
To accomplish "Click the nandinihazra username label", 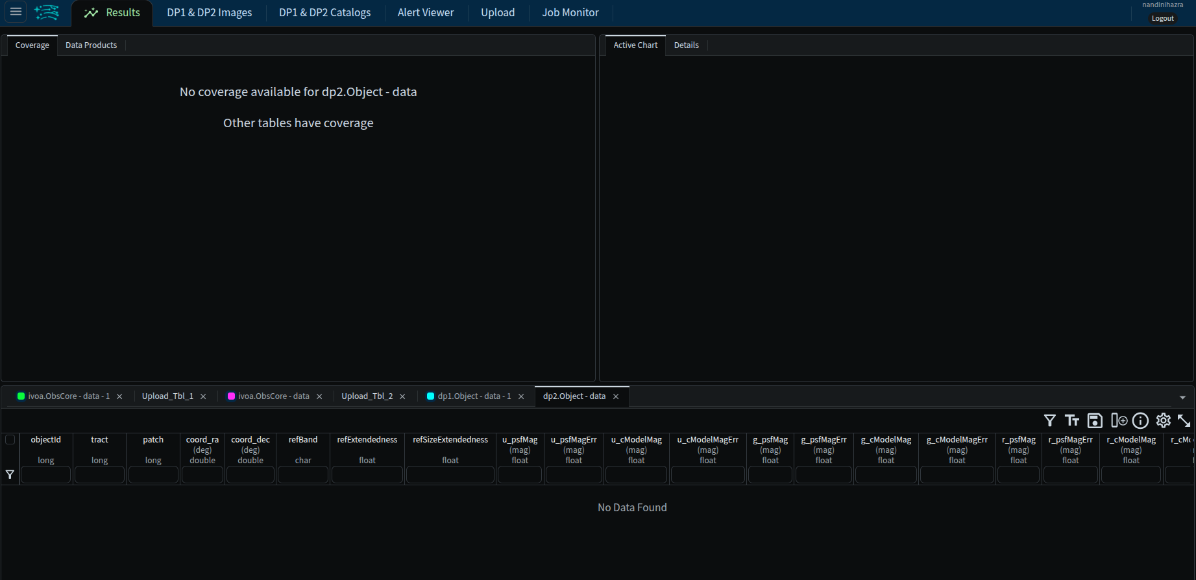I will [x=1163, y=5].
